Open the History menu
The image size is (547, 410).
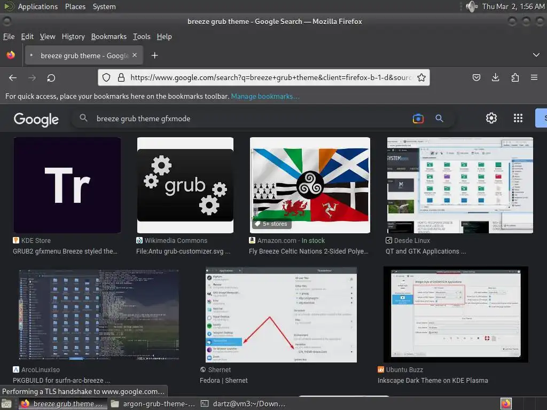coord(73,37)
